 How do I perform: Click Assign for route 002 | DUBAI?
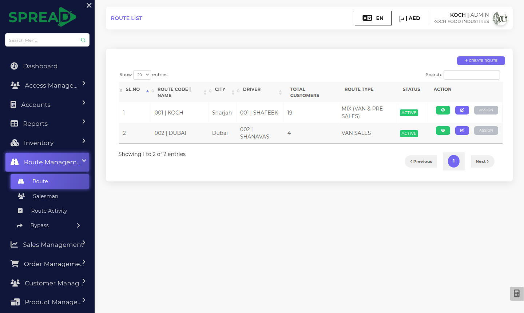(x=486, y=131)
